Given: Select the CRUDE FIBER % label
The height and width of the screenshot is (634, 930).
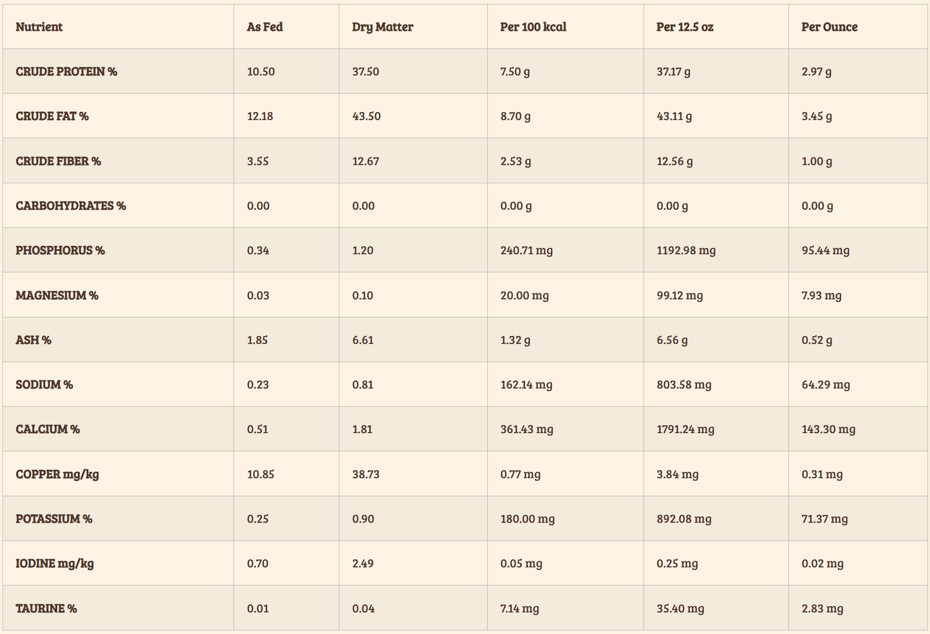Looking at the screenshot, I should click(x=59, y=161).
